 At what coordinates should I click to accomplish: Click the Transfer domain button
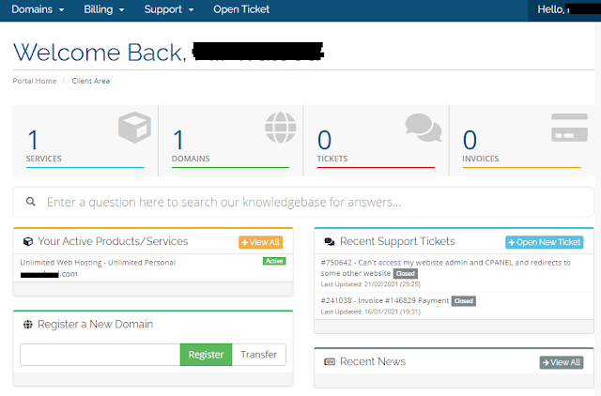258,355
